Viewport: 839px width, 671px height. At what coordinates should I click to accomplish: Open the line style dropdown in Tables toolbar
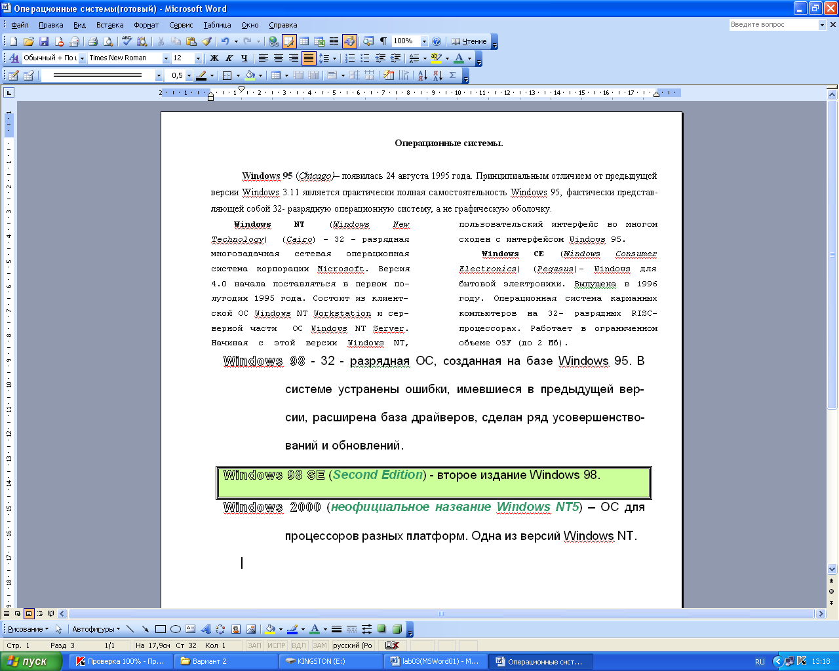159,75
